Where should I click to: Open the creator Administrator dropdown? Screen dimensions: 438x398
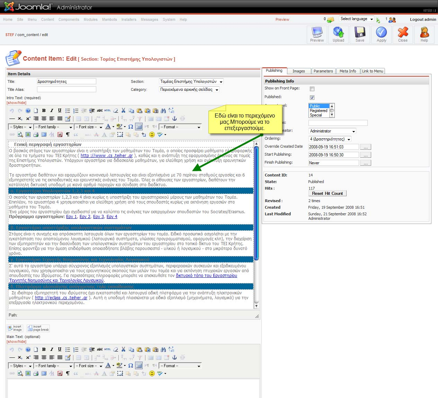(x=332, y=131)
